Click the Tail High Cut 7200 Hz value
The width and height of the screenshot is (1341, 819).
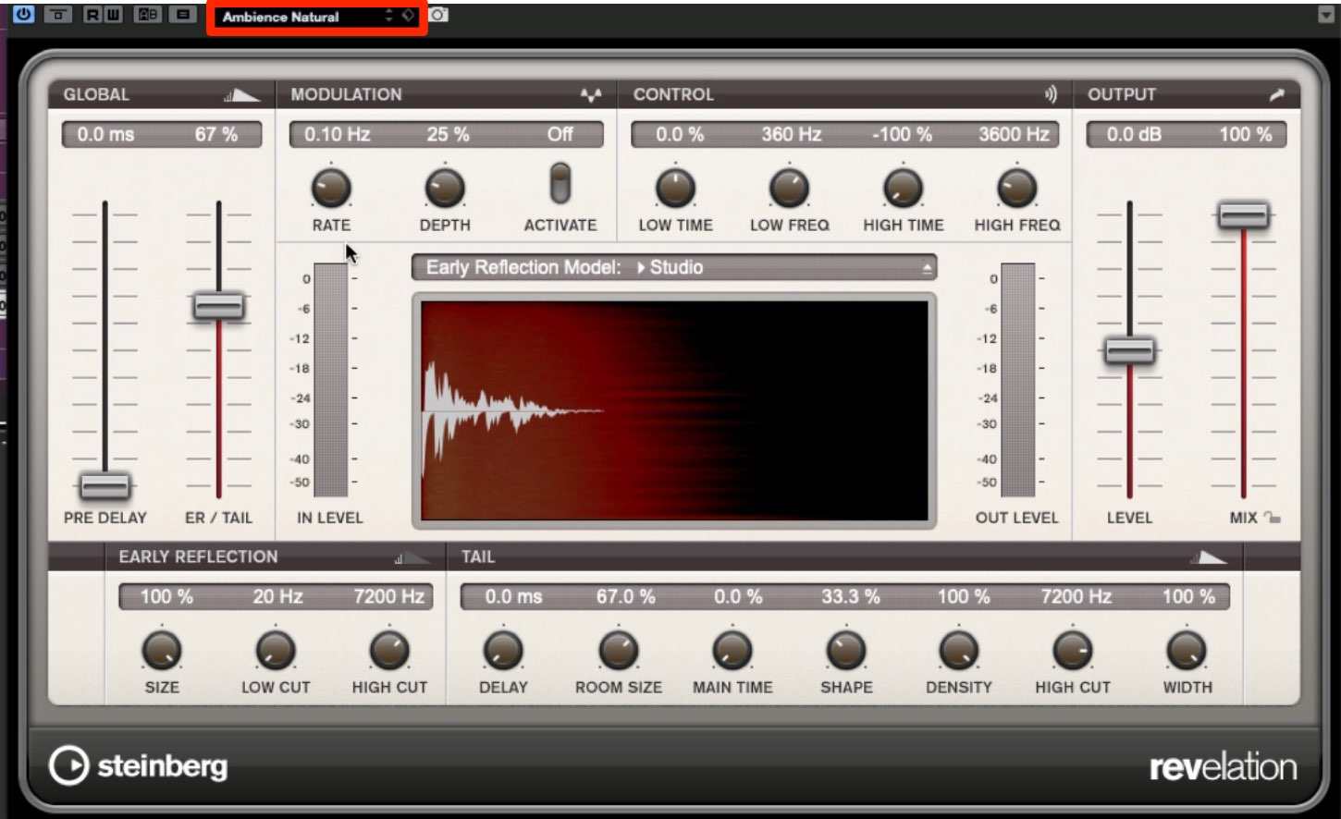(x=1076, y=596)
